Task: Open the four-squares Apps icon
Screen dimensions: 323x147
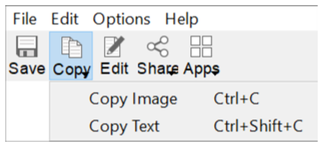Action: pos(201,47)
